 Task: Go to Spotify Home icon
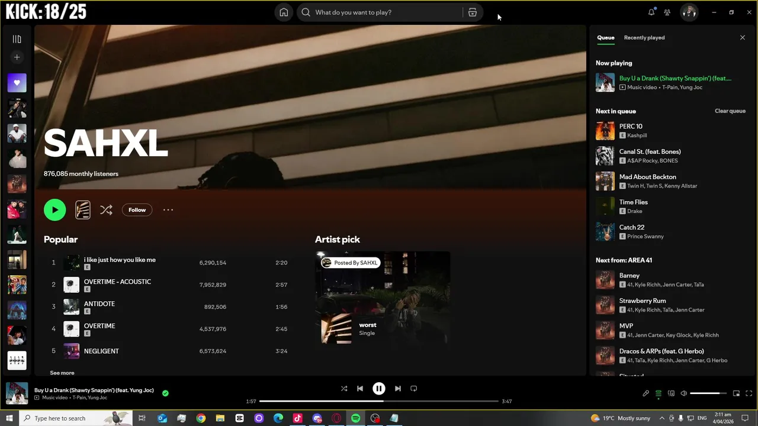point(284,12)
